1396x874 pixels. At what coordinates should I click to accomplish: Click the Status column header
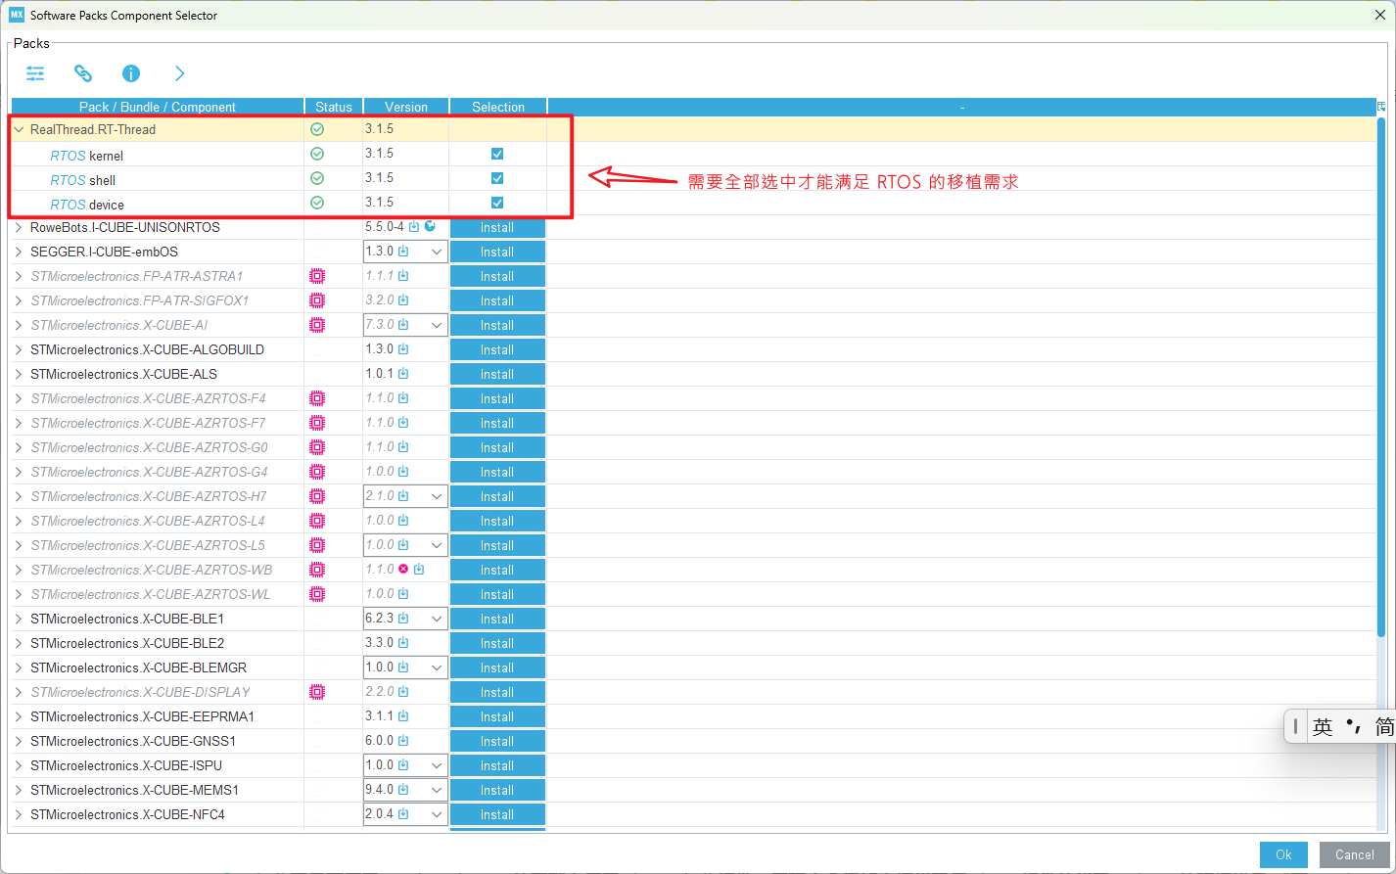tap(334, 107)
